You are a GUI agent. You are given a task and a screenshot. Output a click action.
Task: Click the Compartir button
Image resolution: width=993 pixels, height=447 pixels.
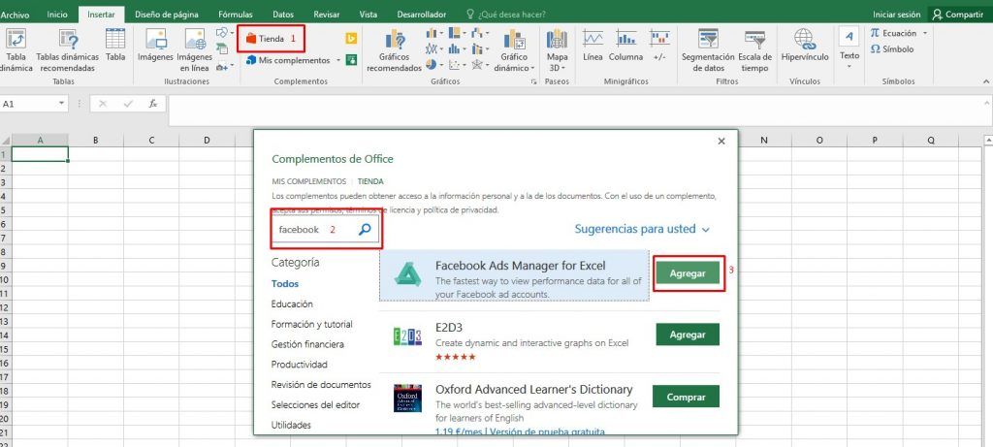click(x=959, y=14)
